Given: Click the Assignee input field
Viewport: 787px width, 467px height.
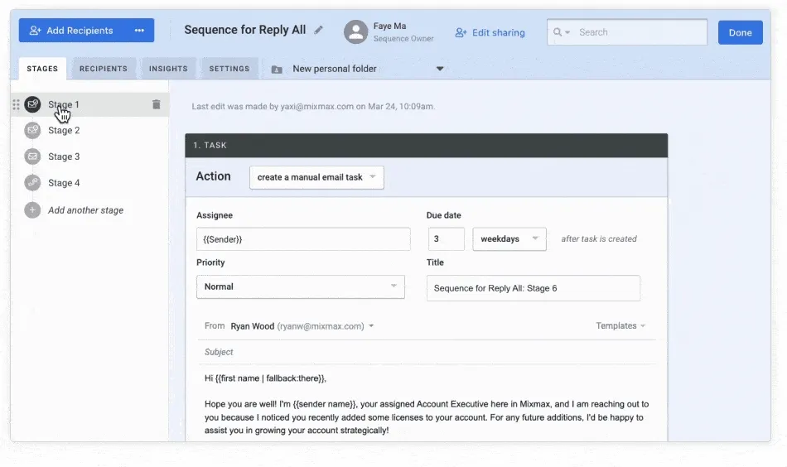Looking at the screenshot, I should (303, 239).
